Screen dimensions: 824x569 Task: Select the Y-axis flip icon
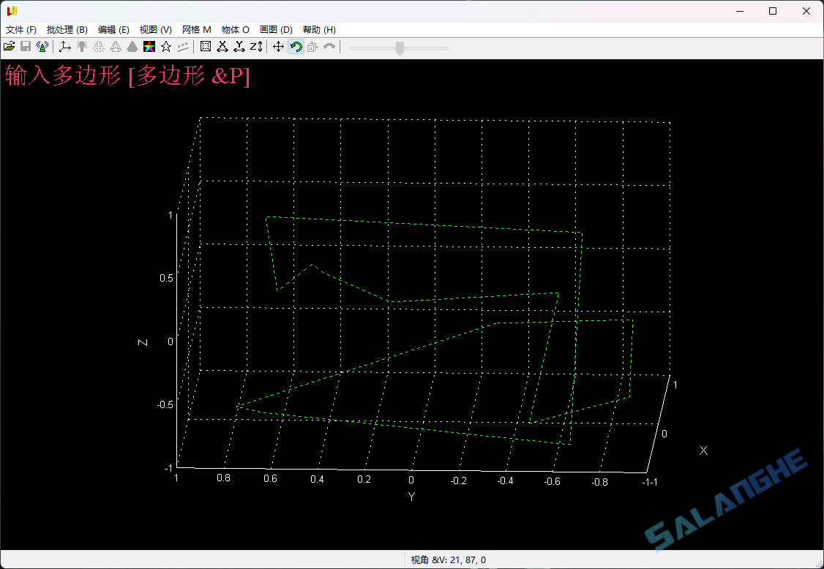coord(239,46)
